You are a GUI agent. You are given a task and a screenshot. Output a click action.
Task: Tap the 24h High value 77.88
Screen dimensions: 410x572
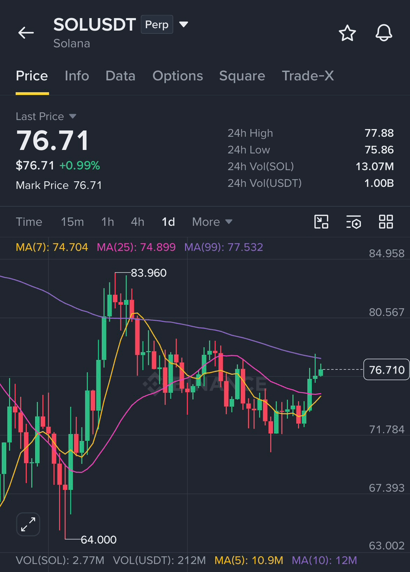pos(379,133)
